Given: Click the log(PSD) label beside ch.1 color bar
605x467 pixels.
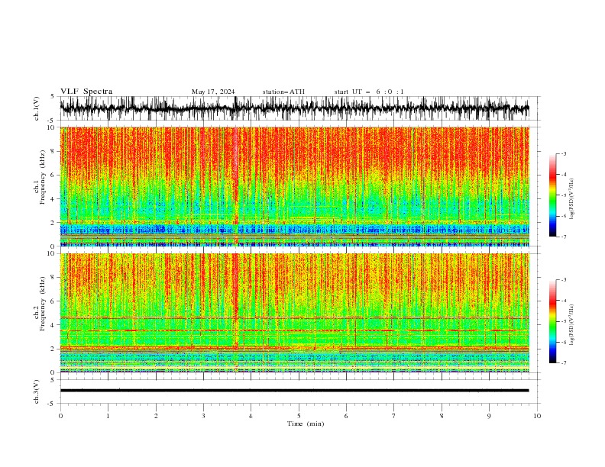Looking at the screenshot, I should click(572, 199).
